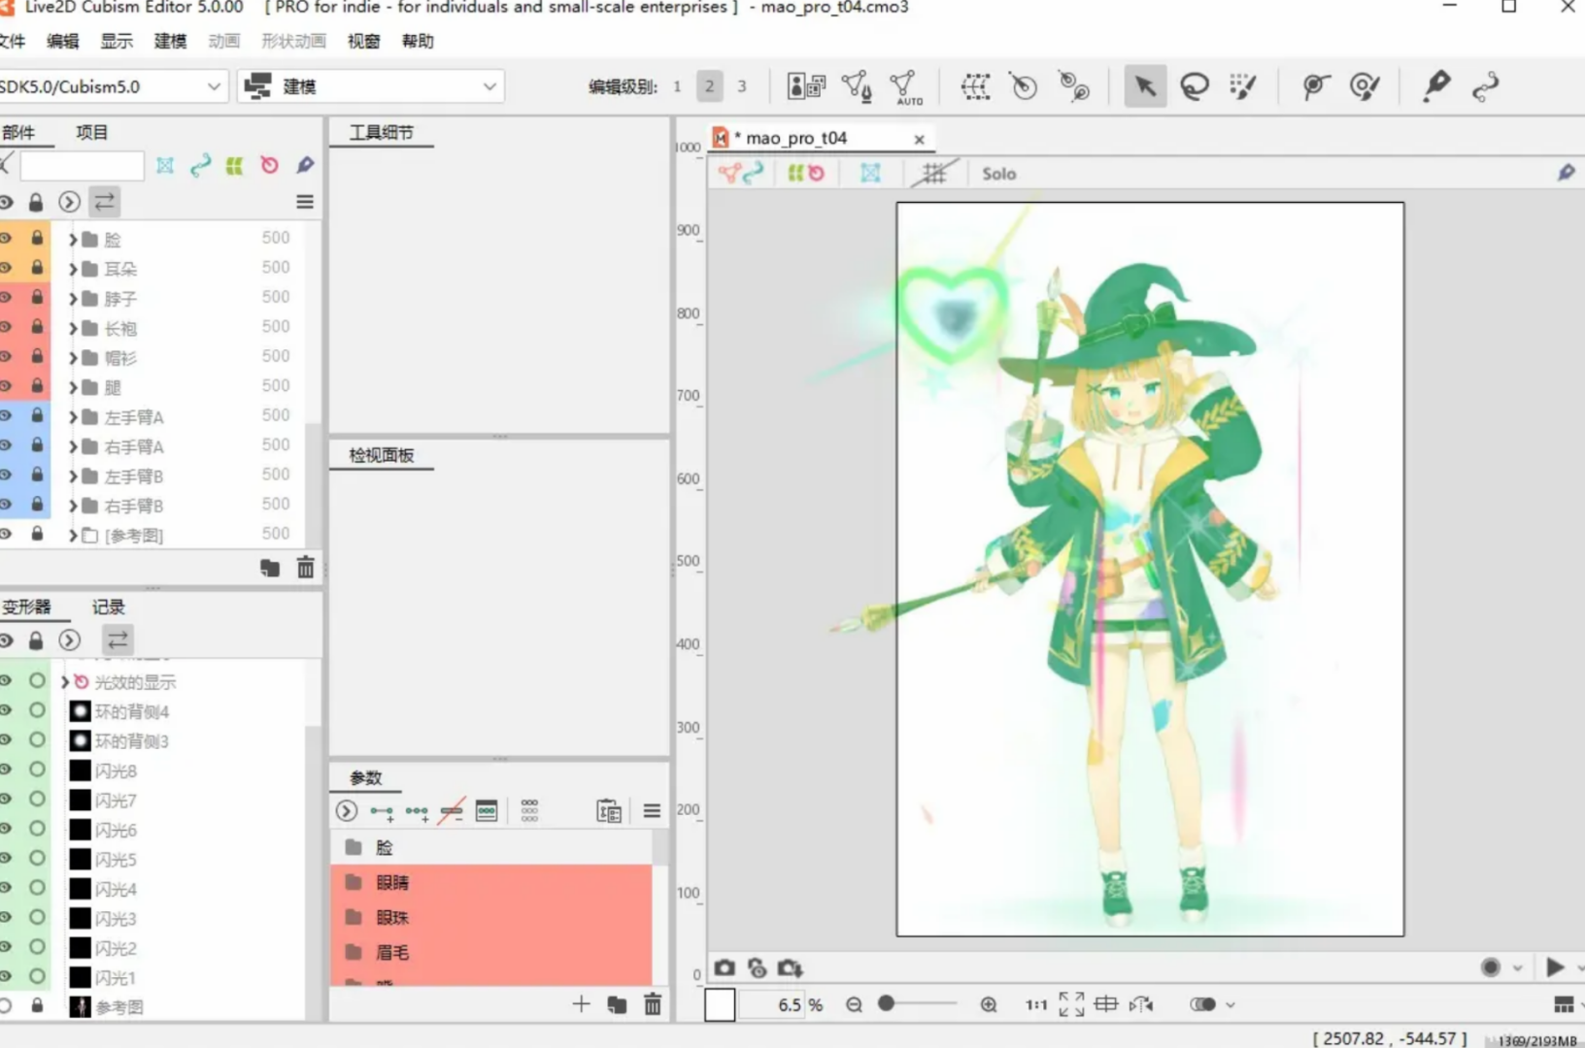Set edit level to 1
This screenshot has width=1585, height=1048.
(677, 86)
